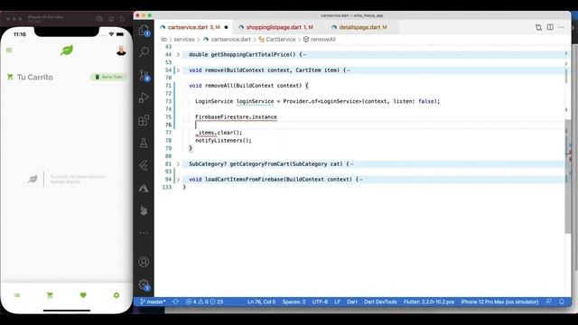Click the _items.clear(); code line
This screenshot has width=578, height=325.
coord(219,133)
